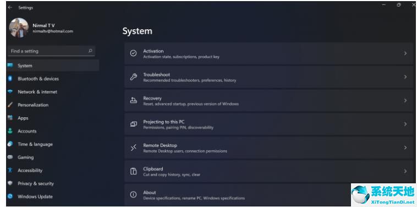417x207 pixels.
Task: Expand Troubleshoot using its chevron
Action: (405, 77)
